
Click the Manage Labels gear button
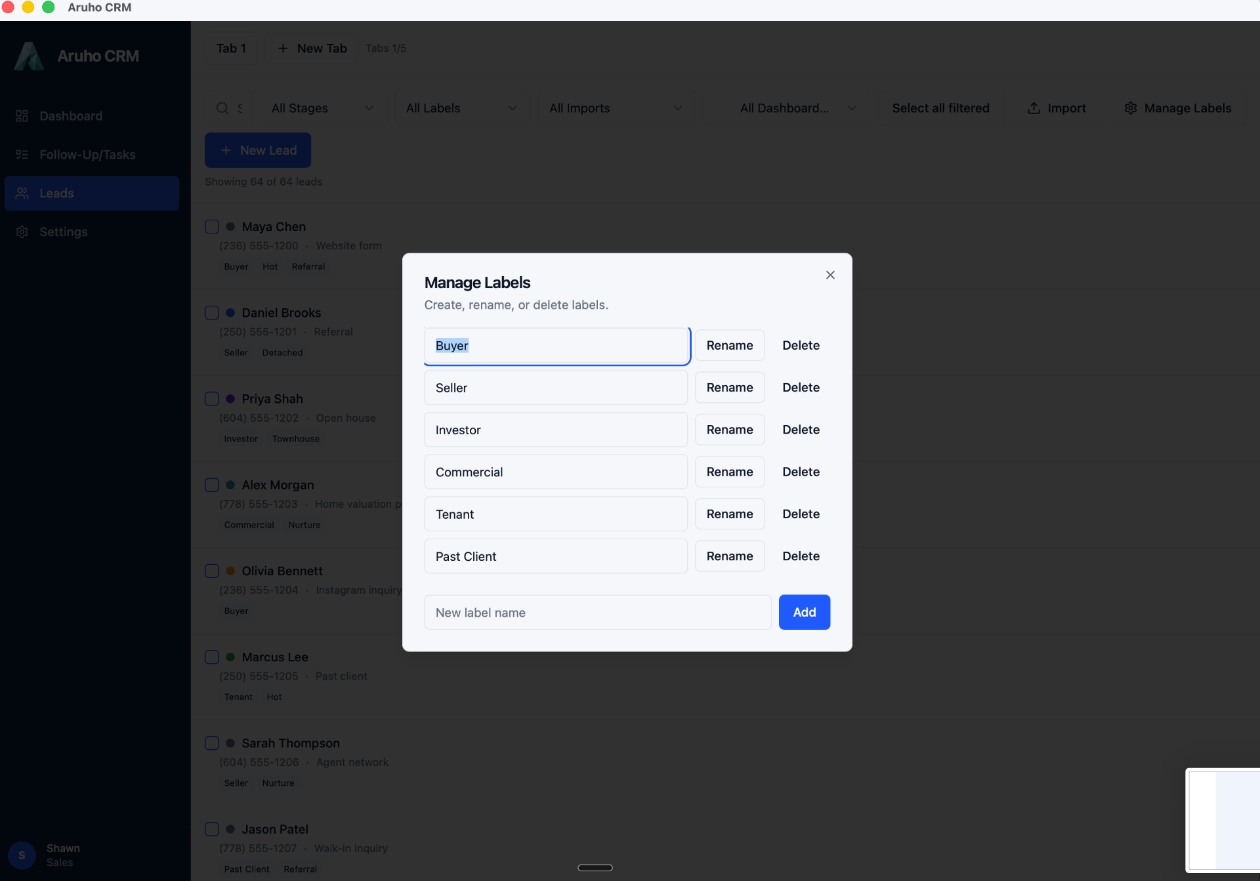[x=1178, y=108]
